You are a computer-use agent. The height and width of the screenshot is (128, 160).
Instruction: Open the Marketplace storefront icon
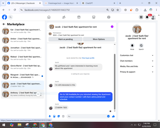pyautogui.click(x=94, y=17)
